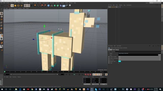This screenshot has height=91, width=163.
Task: Toggle Scale keyframe recording icon
Action: tap(96, 74)
